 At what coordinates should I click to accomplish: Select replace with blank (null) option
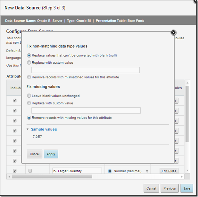click(x=29, y=55)
